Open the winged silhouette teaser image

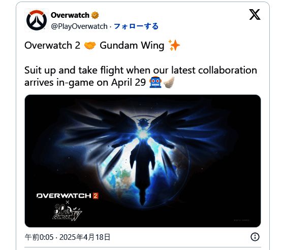(x=143, y=161)
